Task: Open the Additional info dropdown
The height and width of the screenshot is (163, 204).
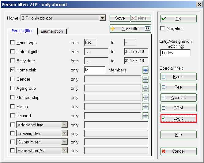Action: coord(65,125)
